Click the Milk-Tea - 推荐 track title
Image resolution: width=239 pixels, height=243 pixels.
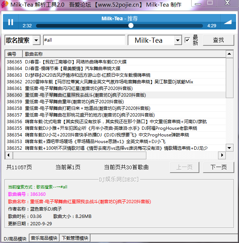(x=119, y=18)
